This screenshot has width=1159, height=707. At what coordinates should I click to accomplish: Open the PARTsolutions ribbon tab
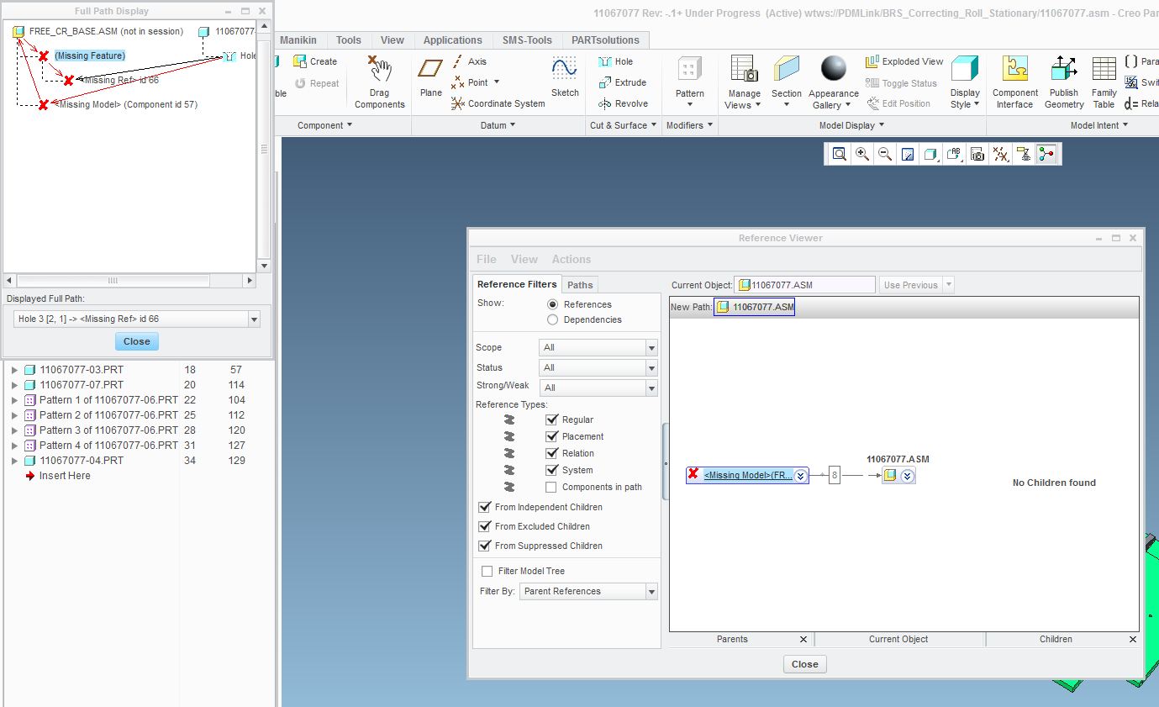(605, 40)
